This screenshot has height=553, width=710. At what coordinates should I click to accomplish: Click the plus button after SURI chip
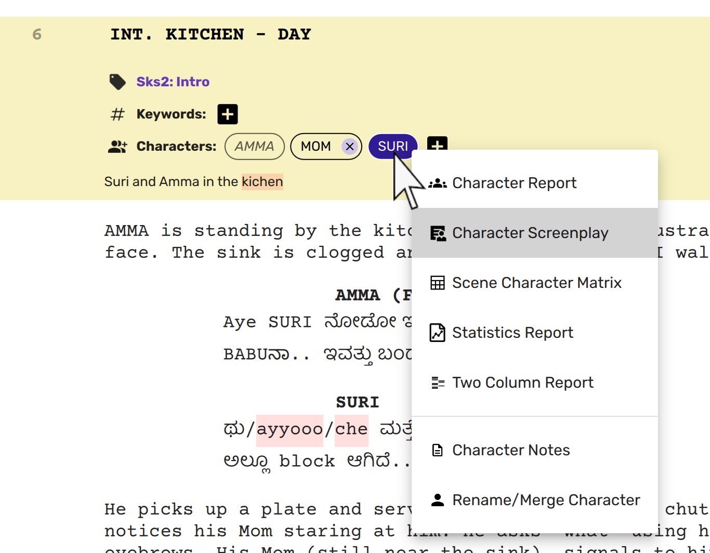point(437,142)
